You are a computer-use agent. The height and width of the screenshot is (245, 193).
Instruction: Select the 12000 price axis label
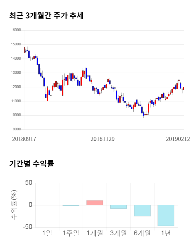16,87
